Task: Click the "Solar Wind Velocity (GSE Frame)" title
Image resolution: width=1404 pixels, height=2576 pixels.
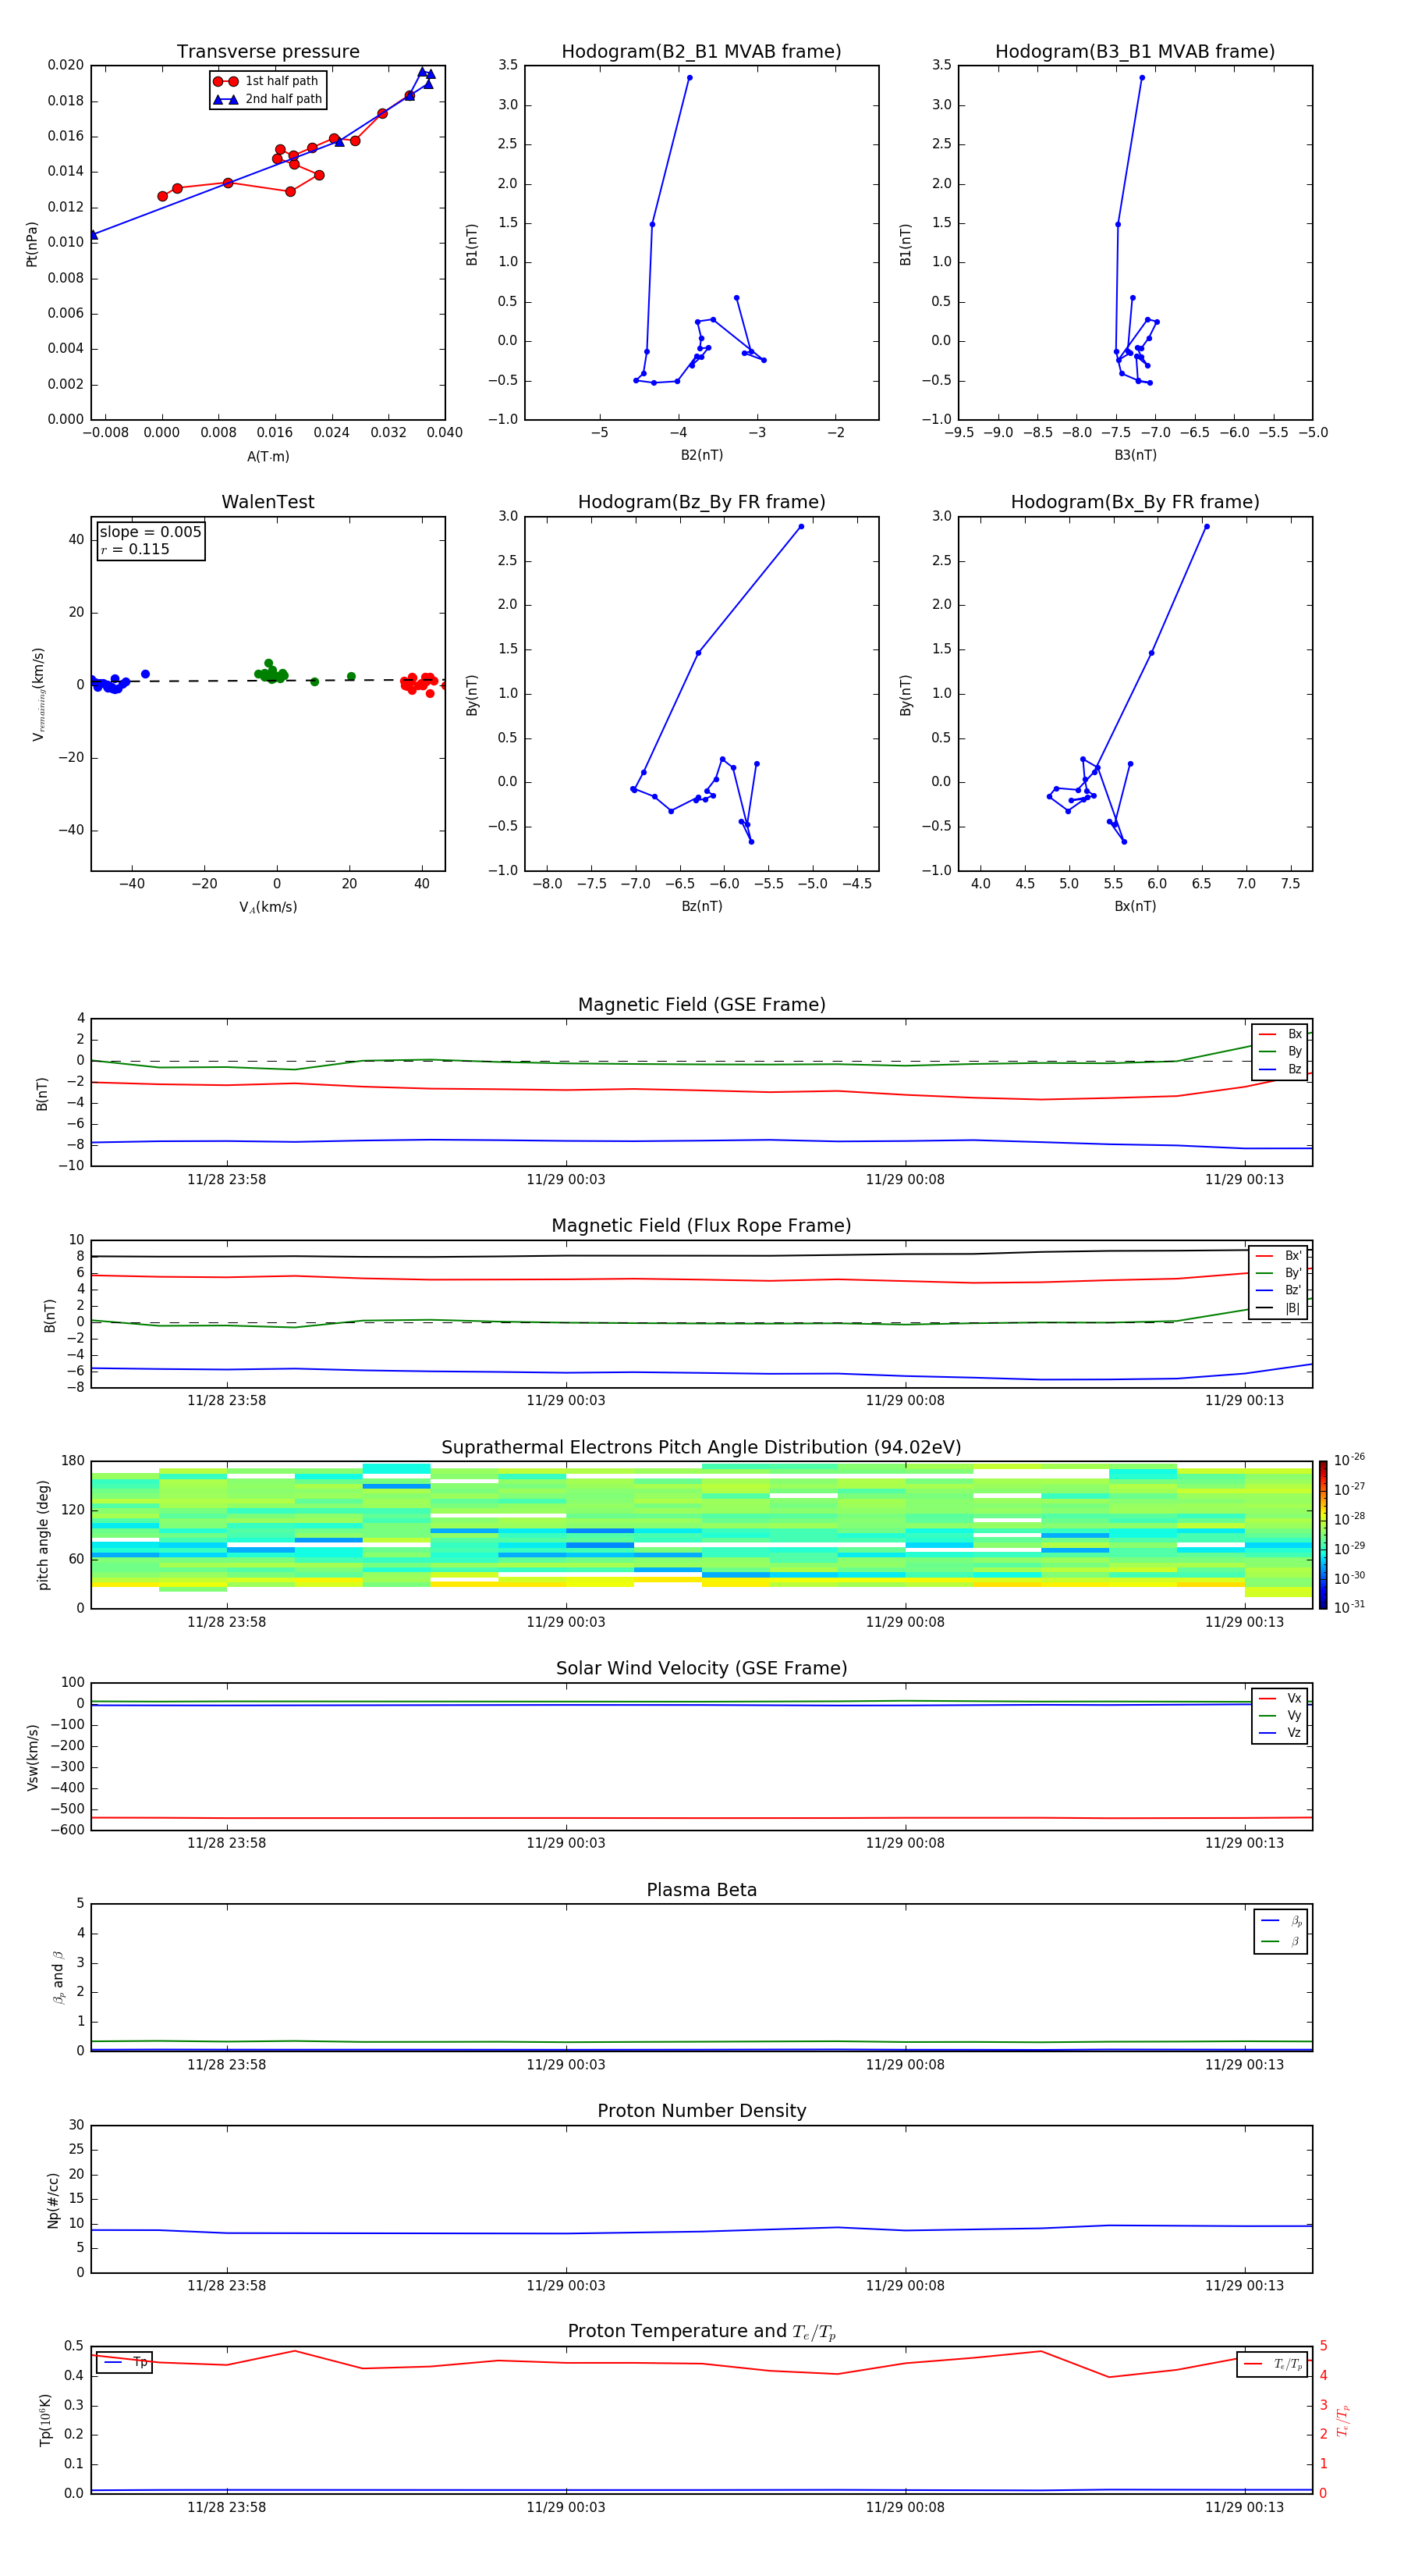Action: point(701,1669)
